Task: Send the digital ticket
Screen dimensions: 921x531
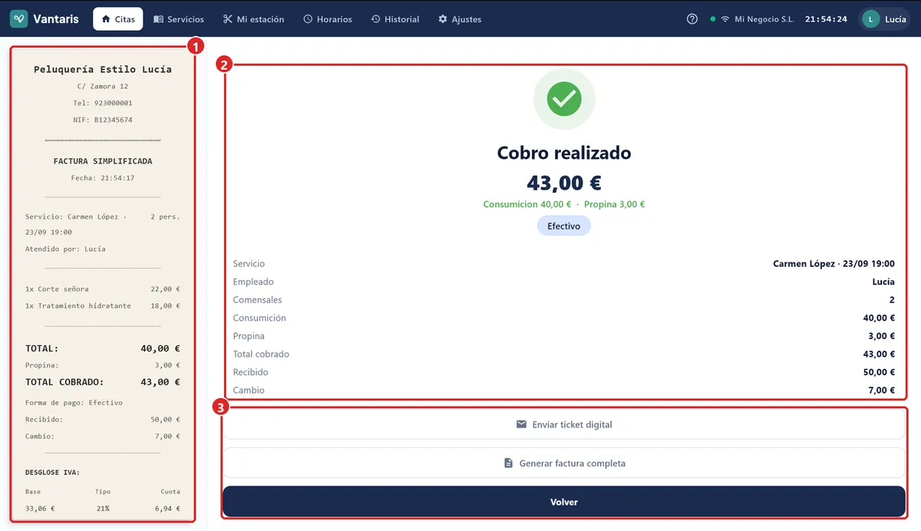Action: [564, 424]
